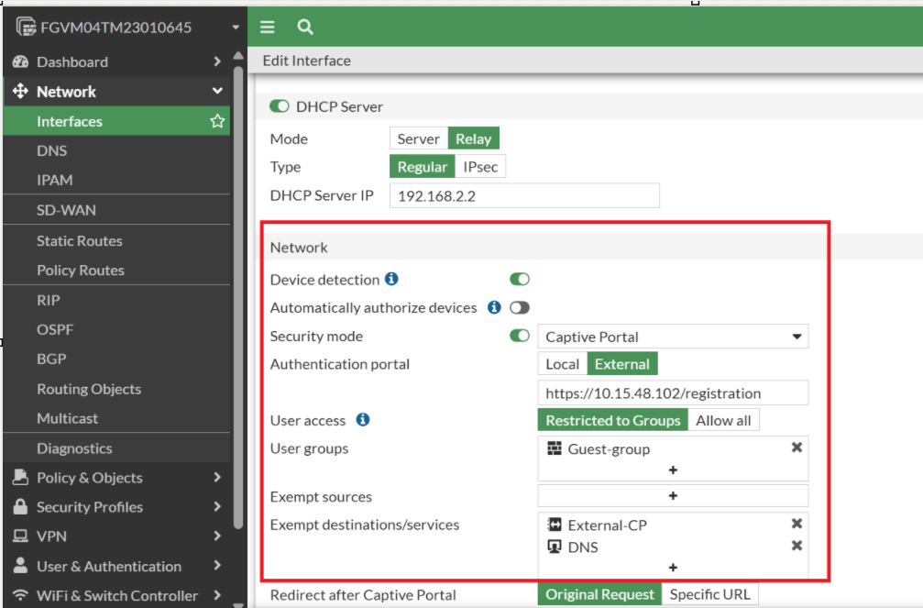
Task: Choose Specific URL redirect option
Action: [710, 594]
